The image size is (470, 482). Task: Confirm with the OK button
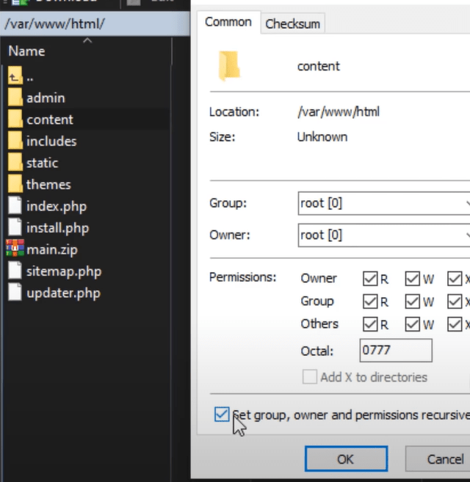[x=347, y=459]
